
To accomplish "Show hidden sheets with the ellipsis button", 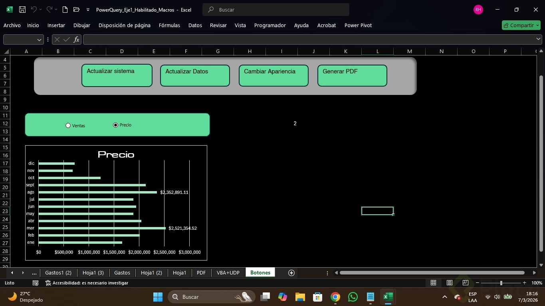I will [34, 273].
